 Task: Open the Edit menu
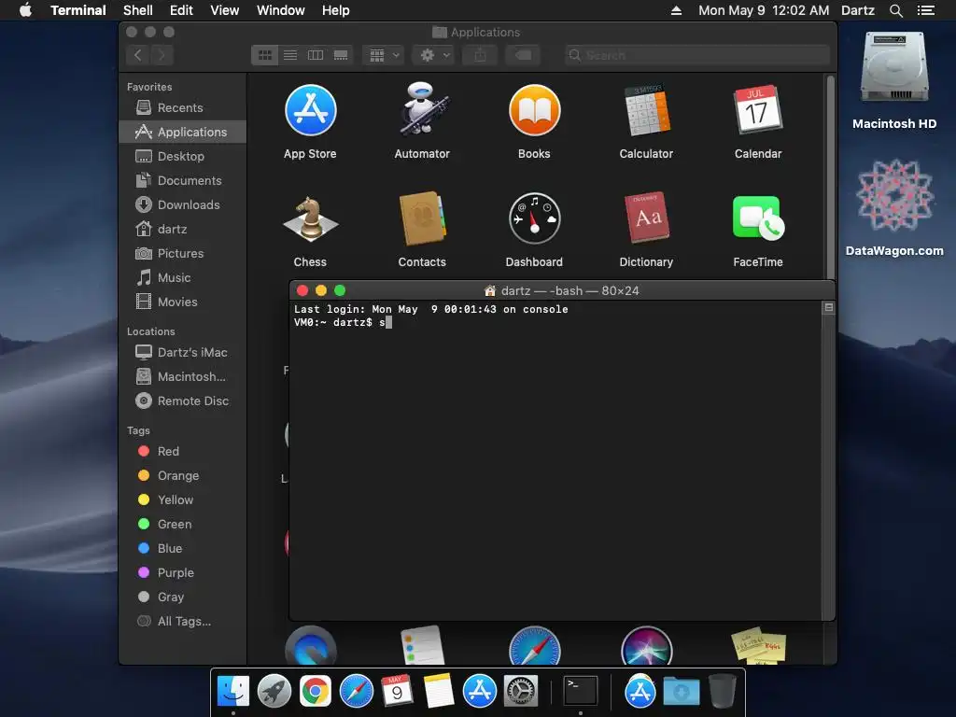181,10
